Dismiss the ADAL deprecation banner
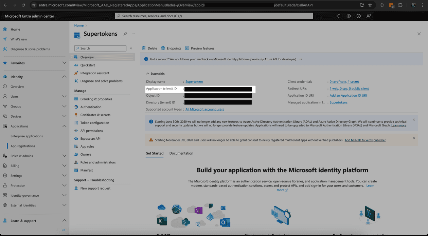 [x=414, y=120]
